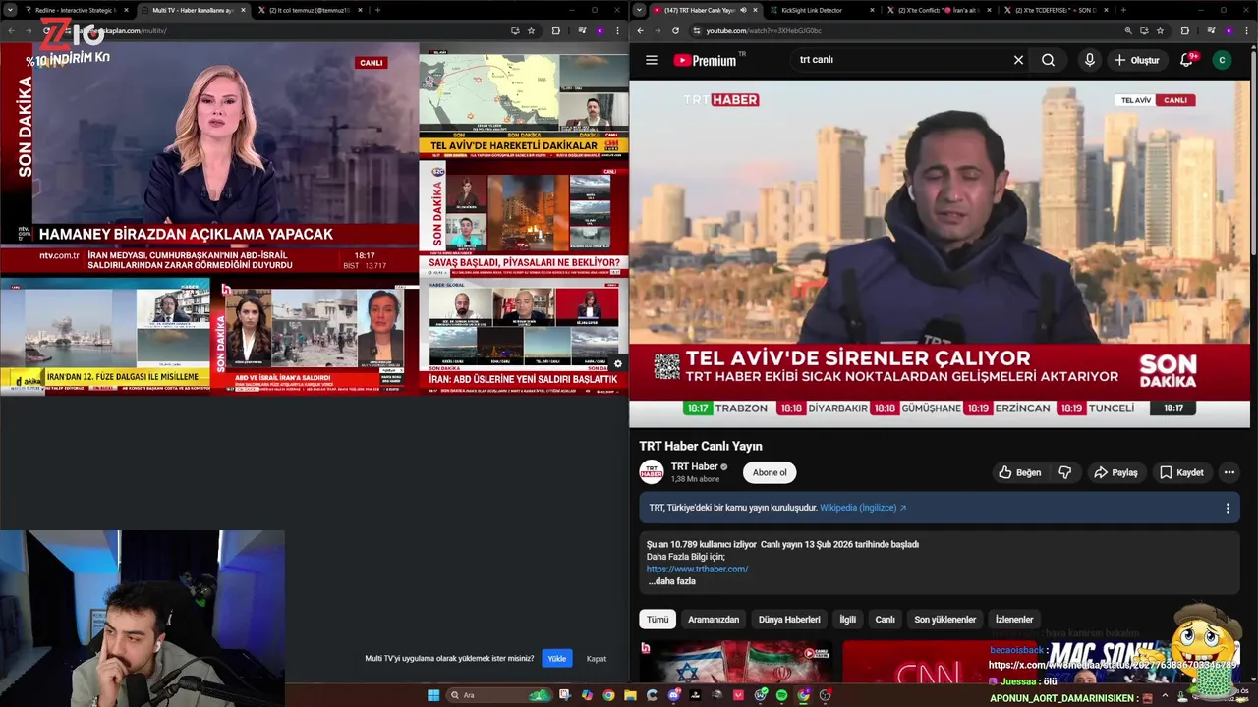Click the Abone ol button
1258x707 pixels.
[x=770, y=472]
